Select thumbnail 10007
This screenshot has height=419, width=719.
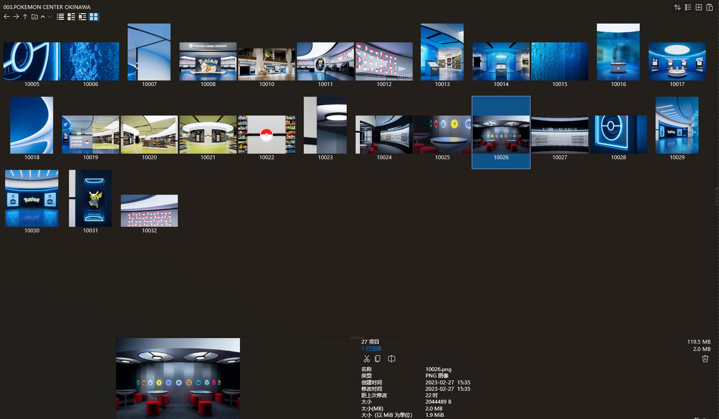click(x=149, y=52)
